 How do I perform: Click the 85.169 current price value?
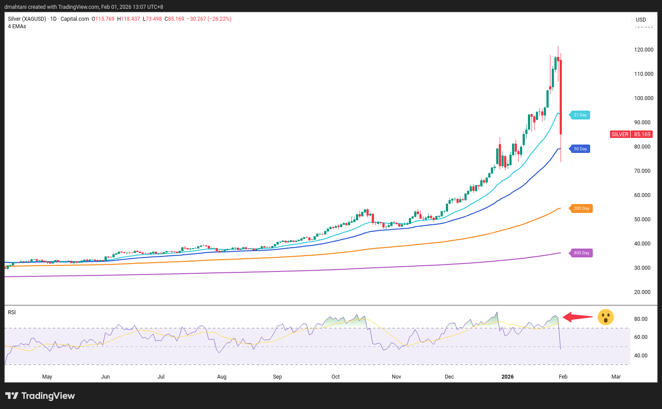point(642,134)
